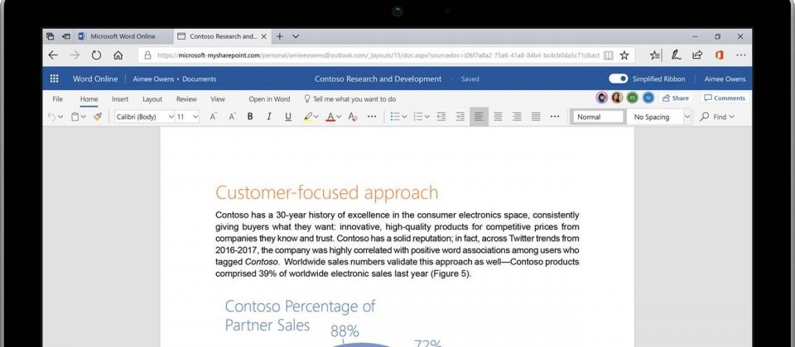Expand the styles gallery arrow
The height and width of the screenshot is (347, 795).
click(687, 116)
